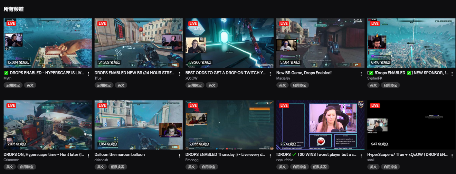Open title '!Drops ENABLED NEW SPONSOR'
Screen dimensions: 456x174
click(x=408, y=73)
